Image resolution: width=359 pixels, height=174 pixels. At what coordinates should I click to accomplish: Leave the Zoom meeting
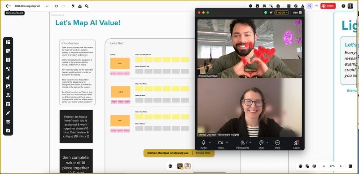click(x=296, y=144)
